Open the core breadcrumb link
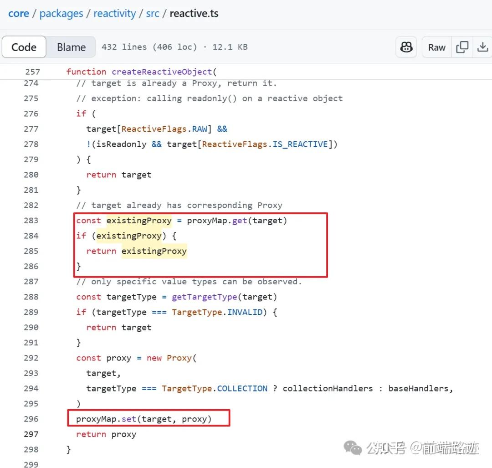Screen dimensions: 492x468 (x=19, y=14)
